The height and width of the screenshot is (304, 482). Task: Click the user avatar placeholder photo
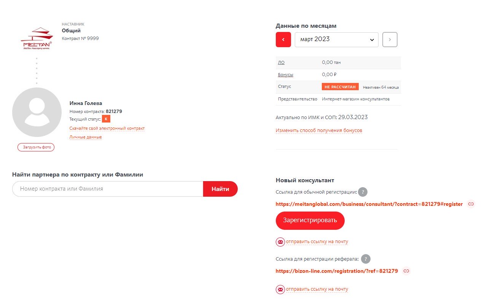[x=37, y=112]
